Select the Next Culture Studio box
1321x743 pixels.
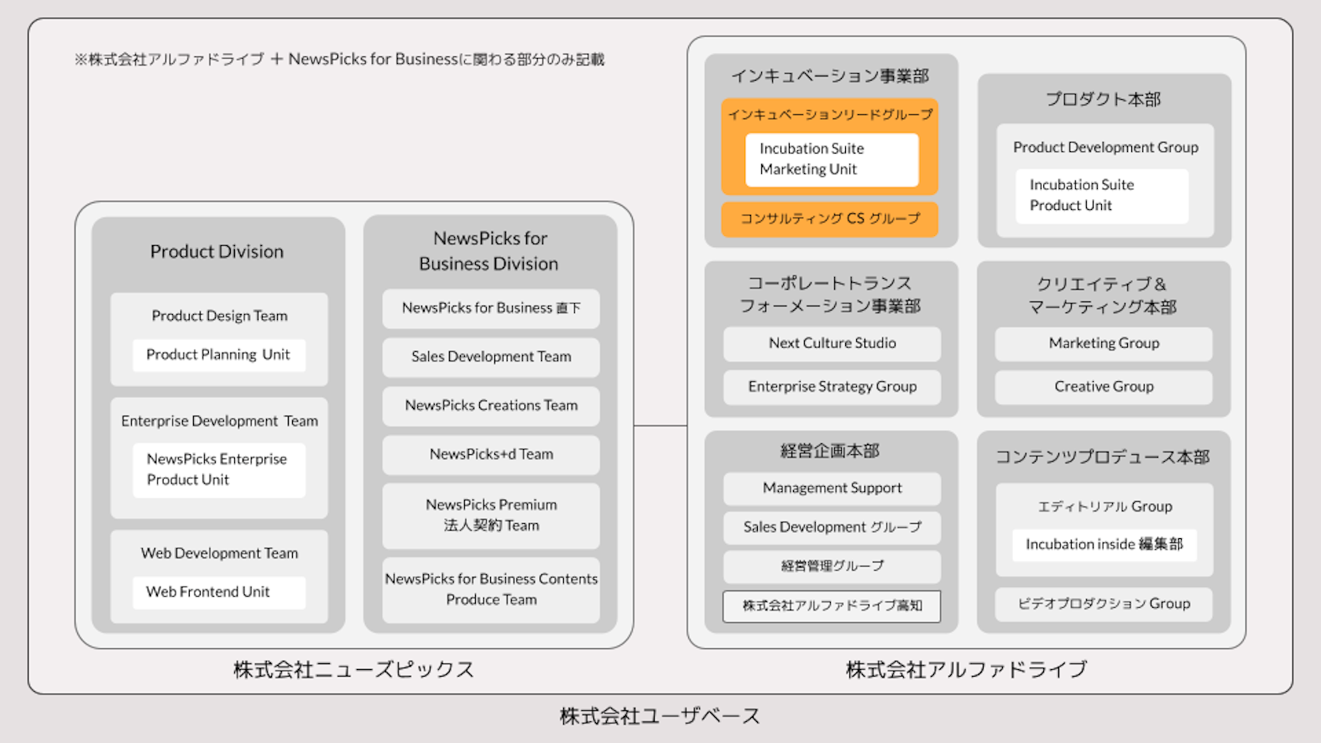tap(832, 343)
